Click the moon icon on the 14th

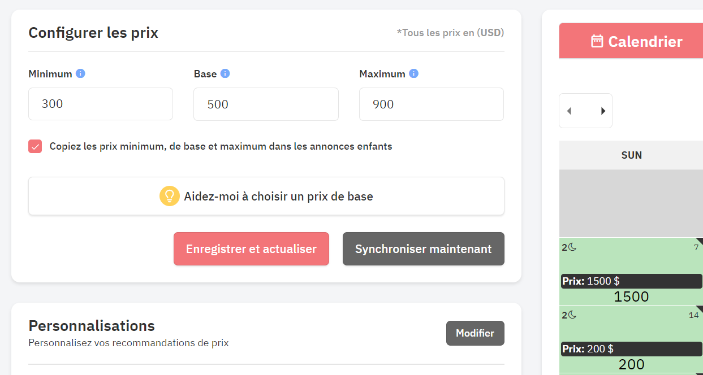point(572,315)
